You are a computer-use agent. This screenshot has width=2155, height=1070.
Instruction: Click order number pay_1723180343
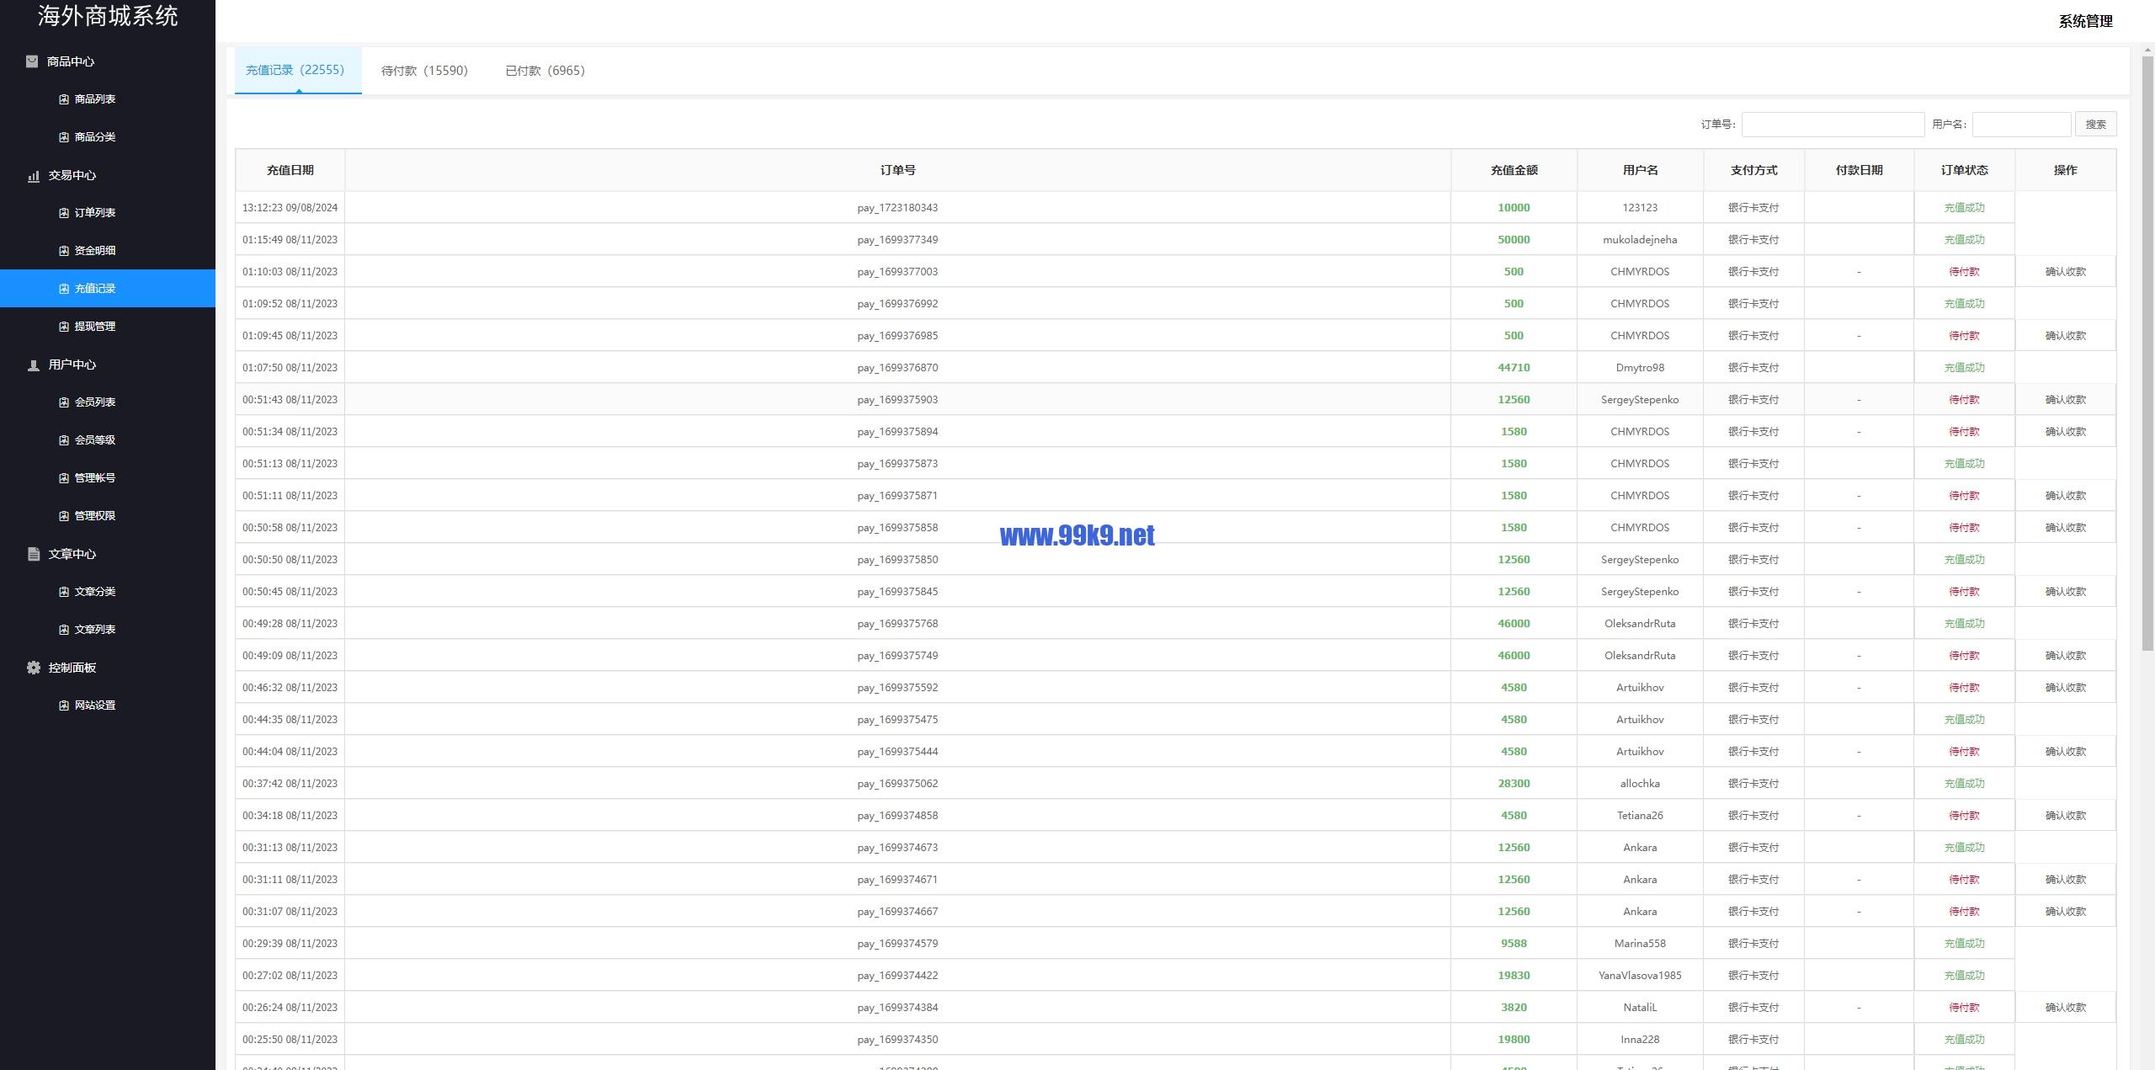point(897,208)
